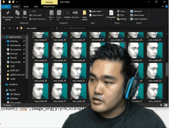Open Recycle Bin in navigation pane
The height and width of the screenshot is (128, 169).
tap(15, 62)
